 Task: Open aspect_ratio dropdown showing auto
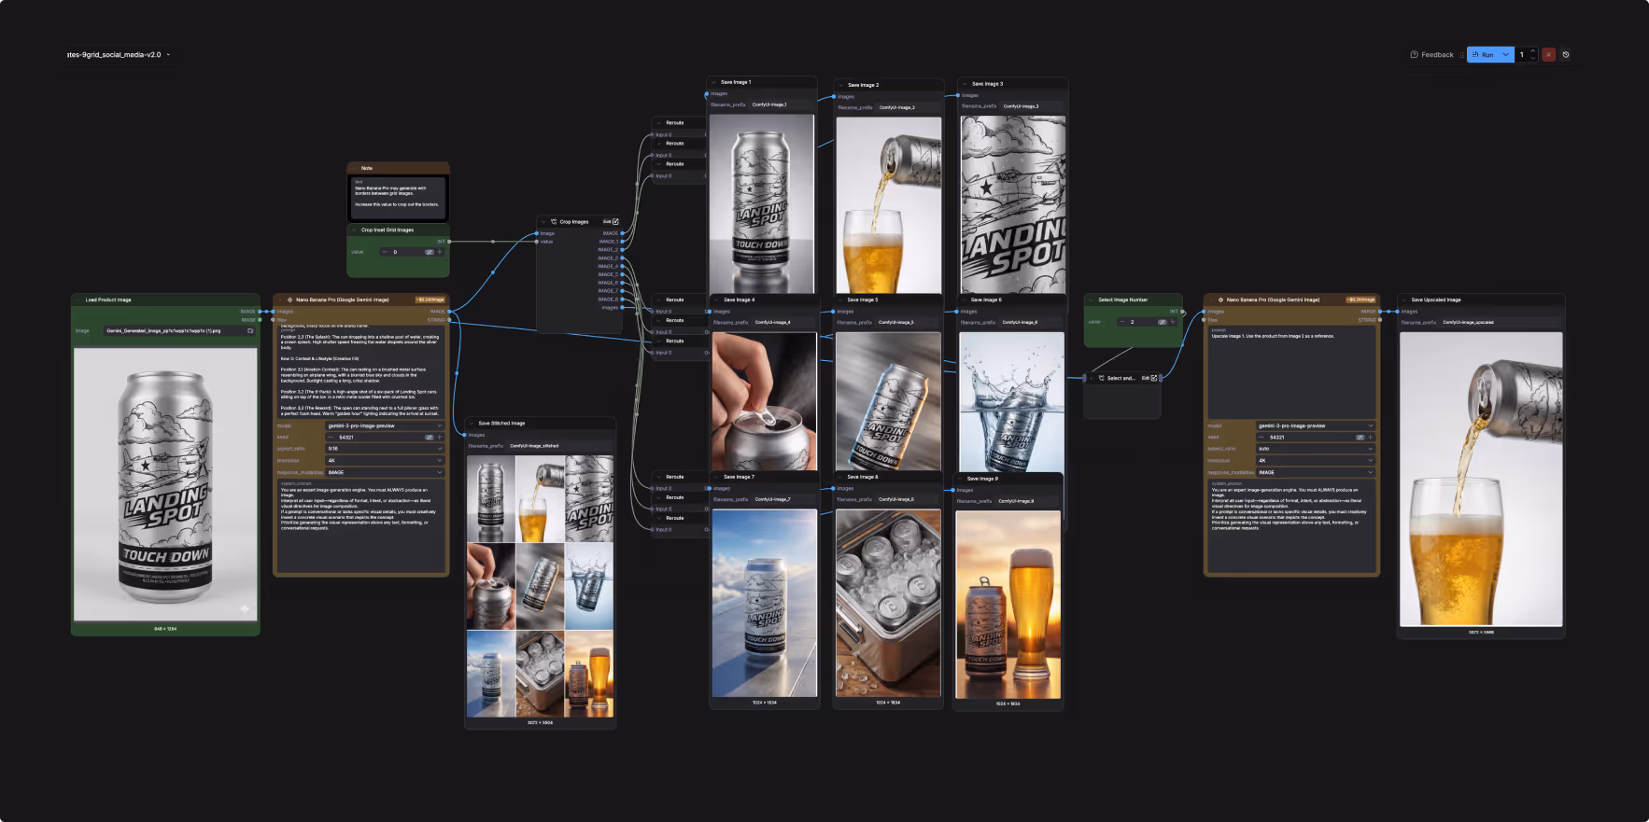click(1316, 449)
